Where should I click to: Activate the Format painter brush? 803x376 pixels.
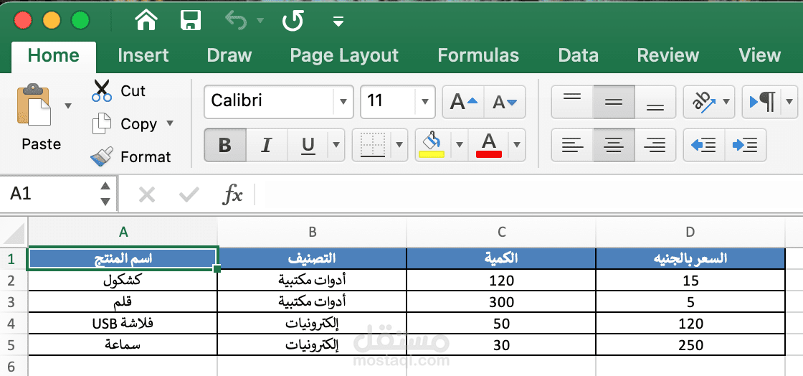pos(101,156)
